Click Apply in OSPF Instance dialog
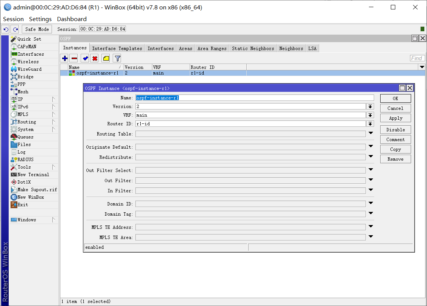The width and height of the screenshot is (427, 306). click(x=395, y=118)
